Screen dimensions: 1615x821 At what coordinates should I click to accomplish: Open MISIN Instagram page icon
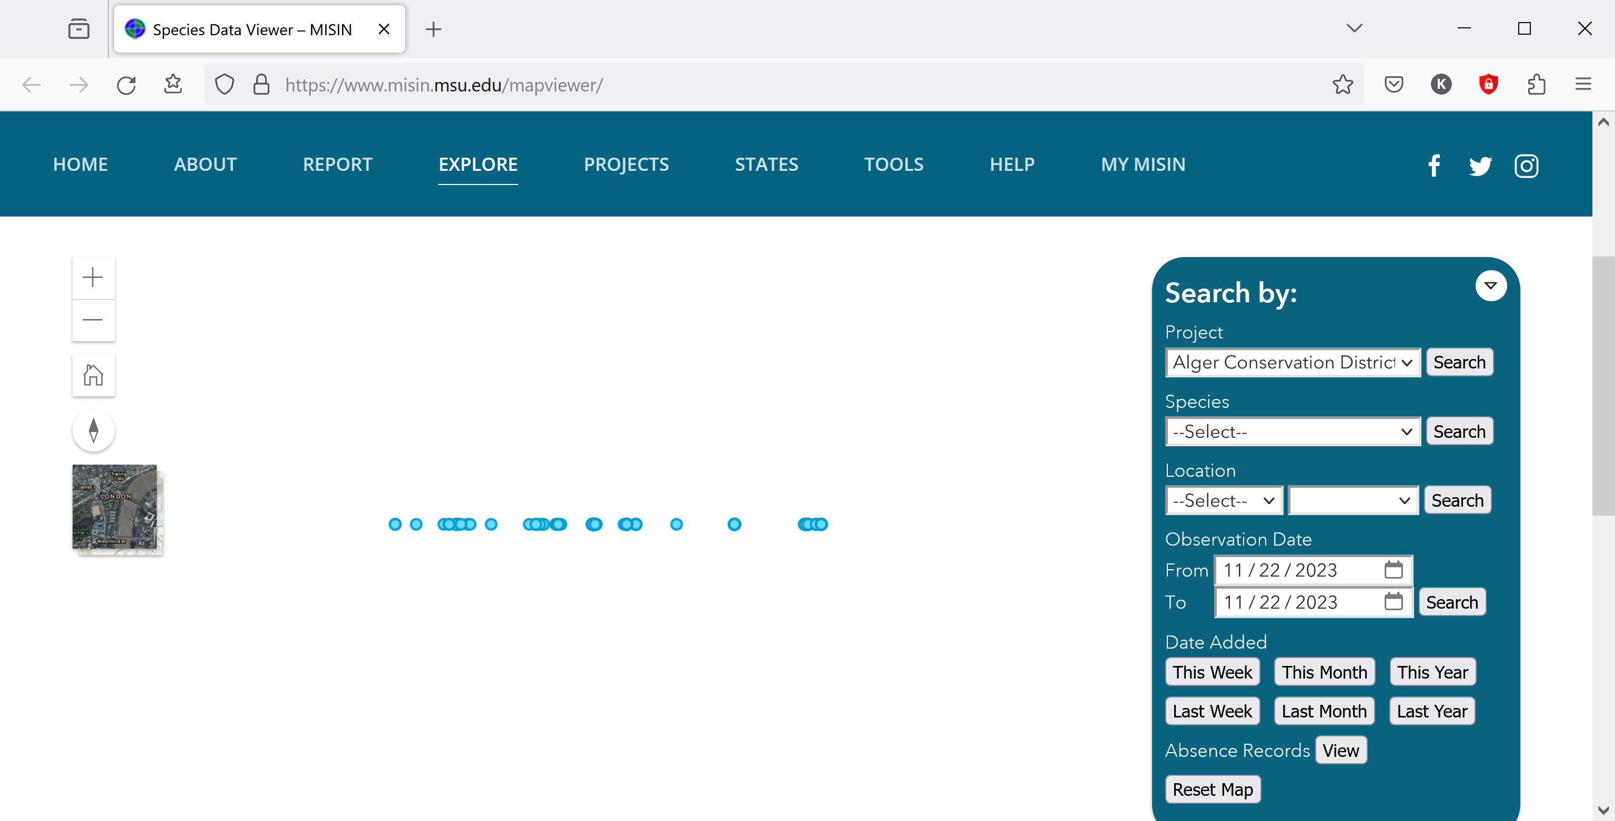tap(1526, 166)
